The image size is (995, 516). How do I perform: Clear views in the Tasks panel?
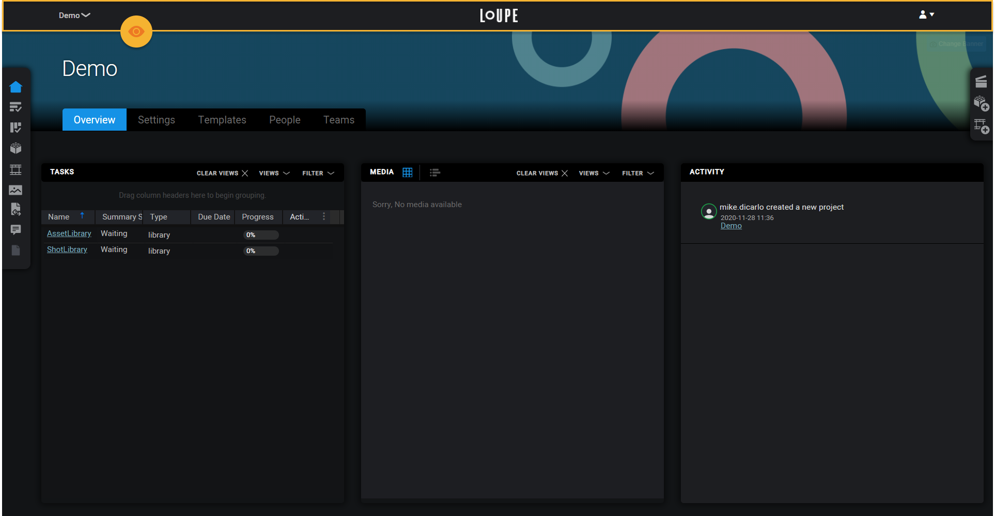coord(222,173)
